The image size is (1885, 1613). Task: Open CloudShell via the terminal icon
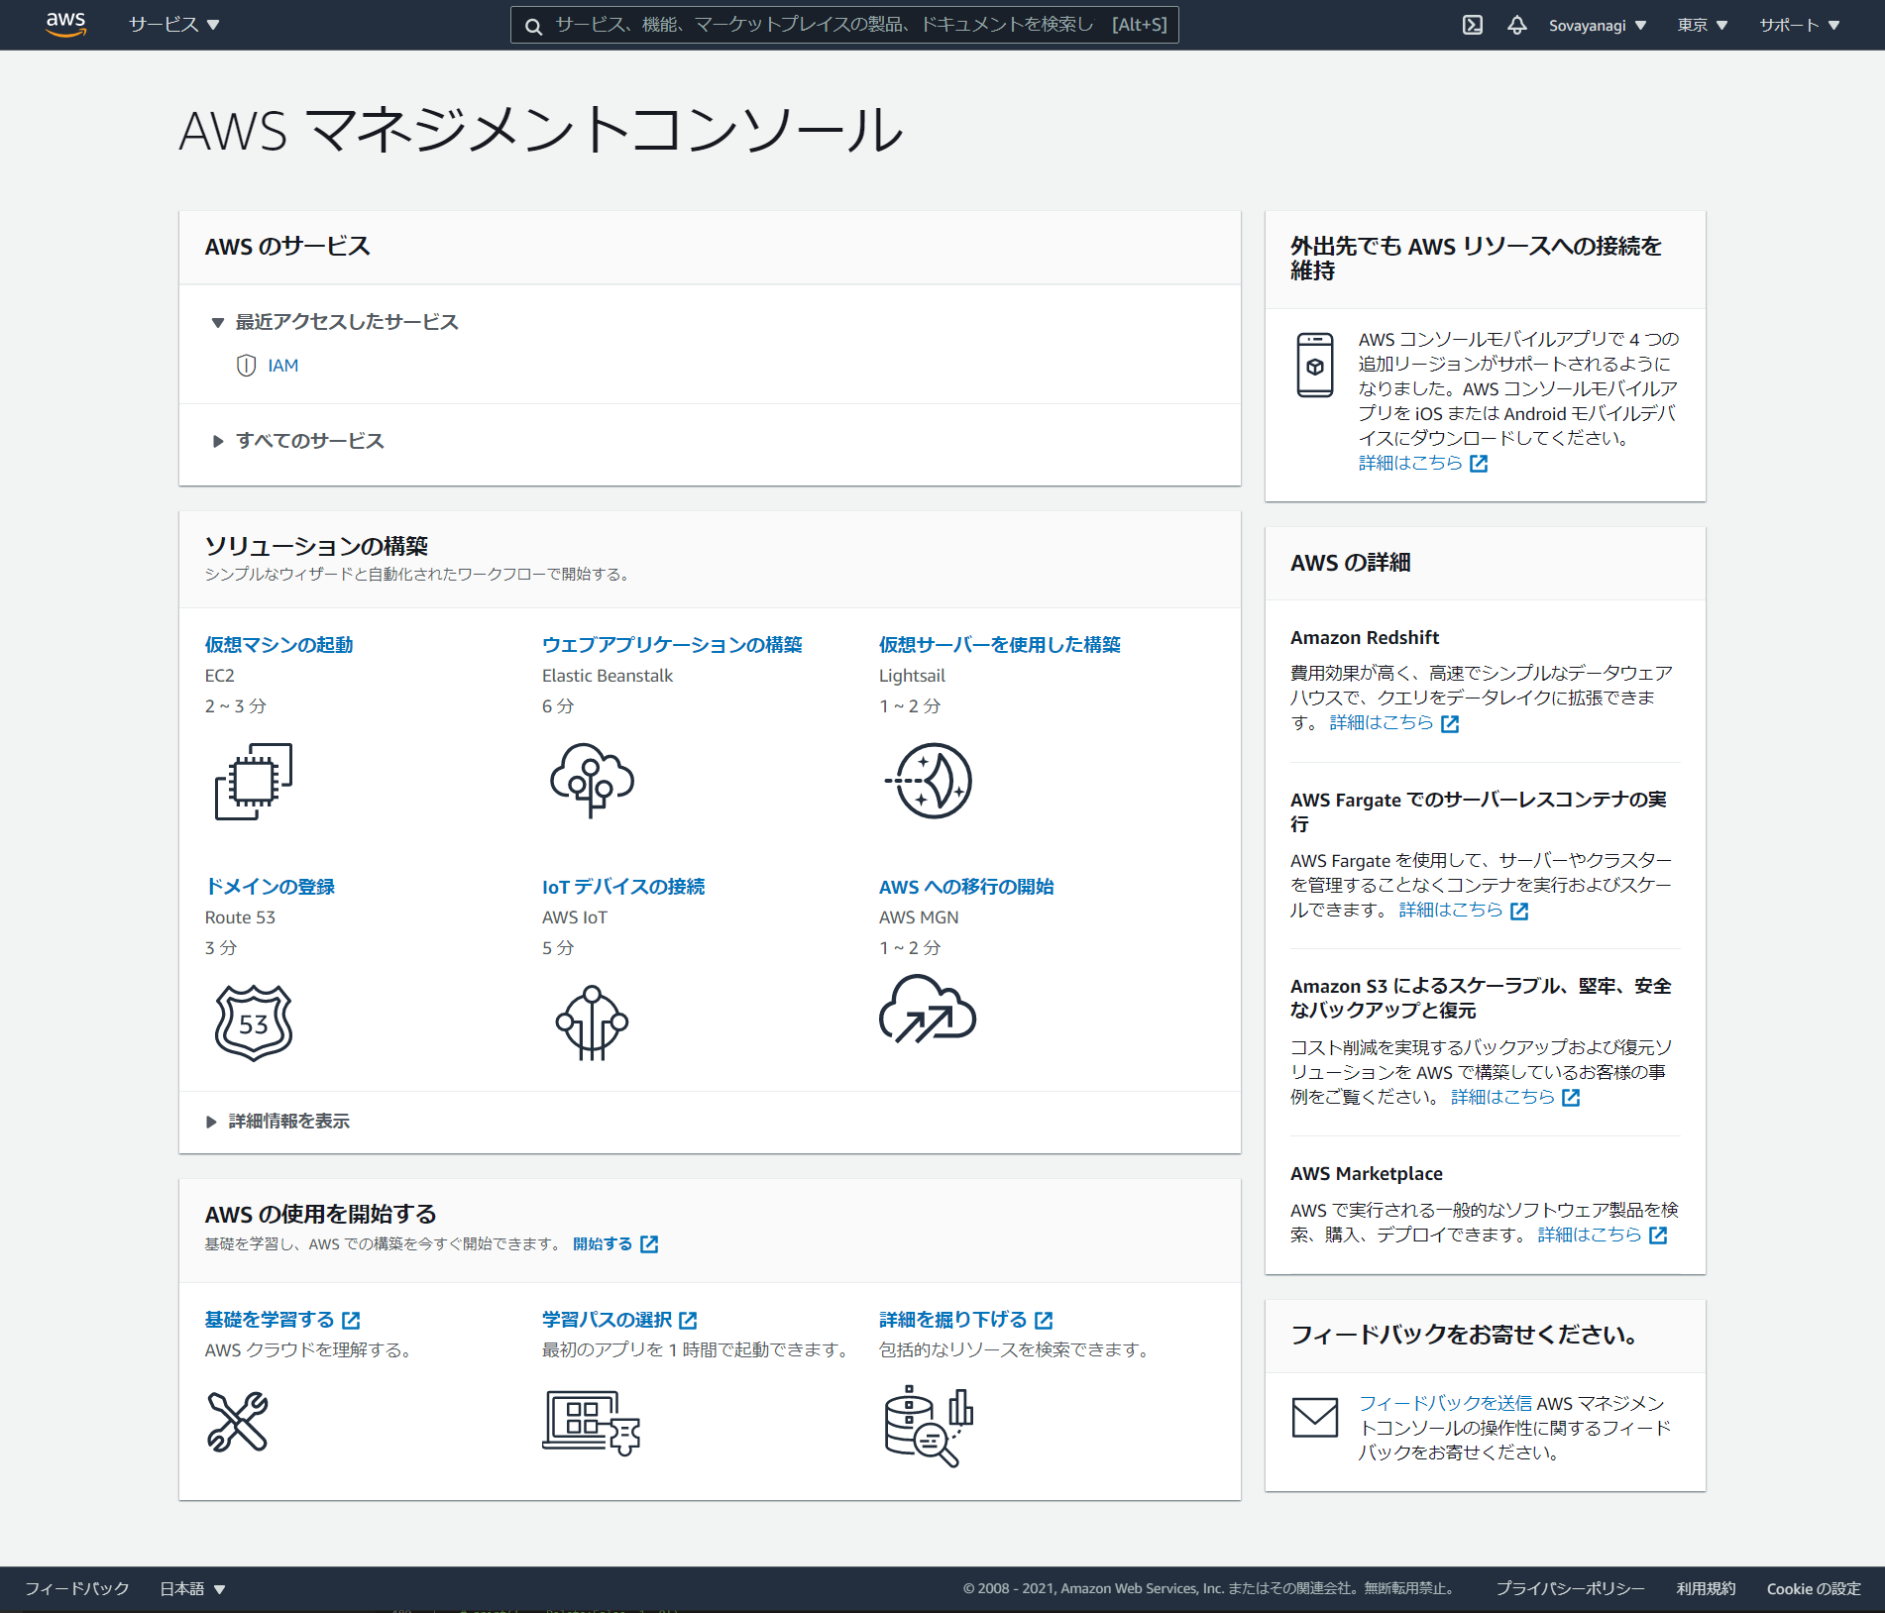click(1474, 25)
